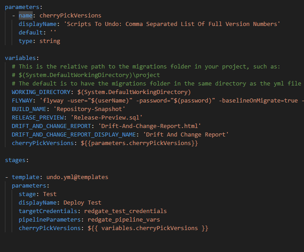Click the FLYWAY variable key
This screenshot has height=252, width=304.
(x=22, y=101)
